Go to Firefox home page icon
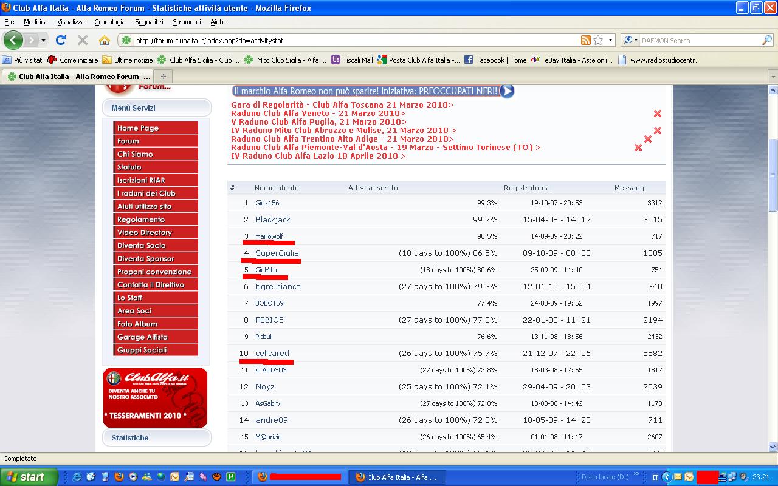 105,41
